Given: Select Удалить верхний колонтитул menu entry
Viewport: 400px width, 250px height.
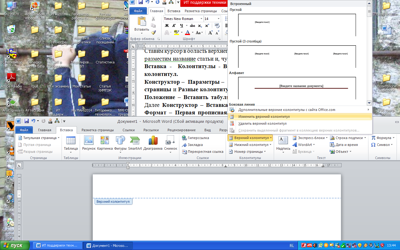Looking at the screenshot, I should click(x=300, y=123).
